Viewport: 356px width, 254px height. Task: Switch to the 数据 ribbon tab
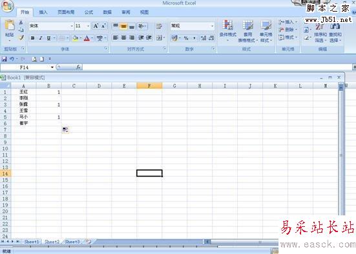pyautogui.click(x=107, y=12)
